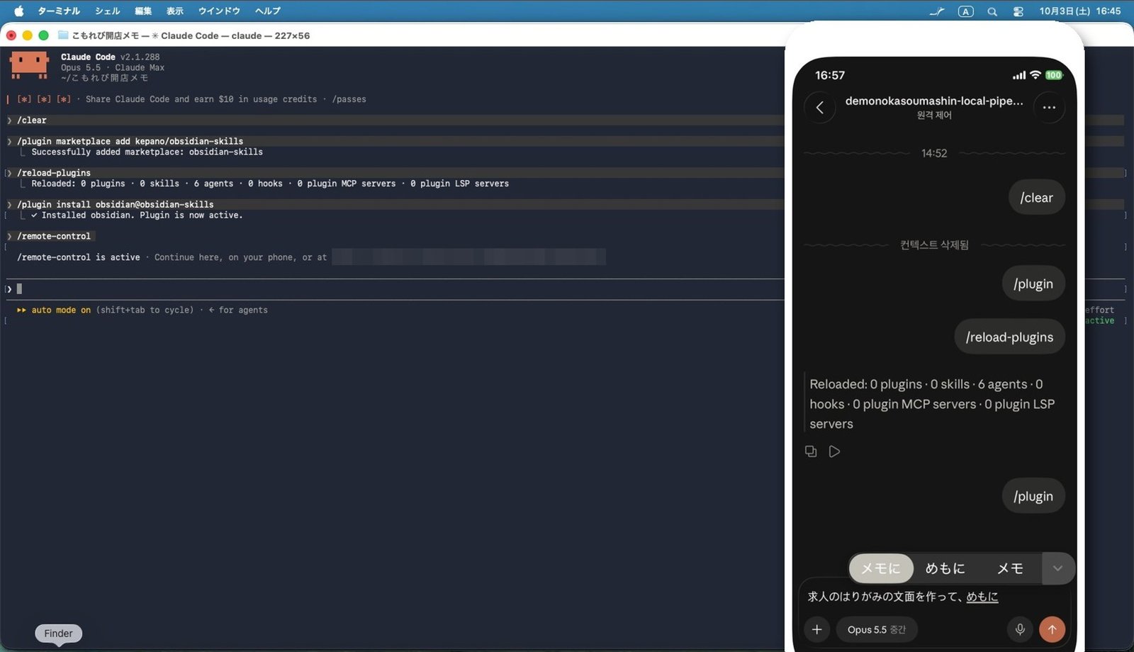Screen dimensions: 1134x652
Task: Click the siri-like status icon in menu bar
Action: (937, 11)
